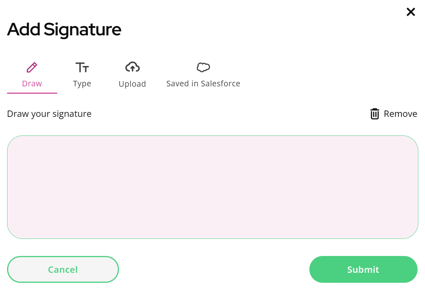The width and height of the screenshot is (425, 294).
Task: Cancel the signature dialog
Action: coord(63,269)
